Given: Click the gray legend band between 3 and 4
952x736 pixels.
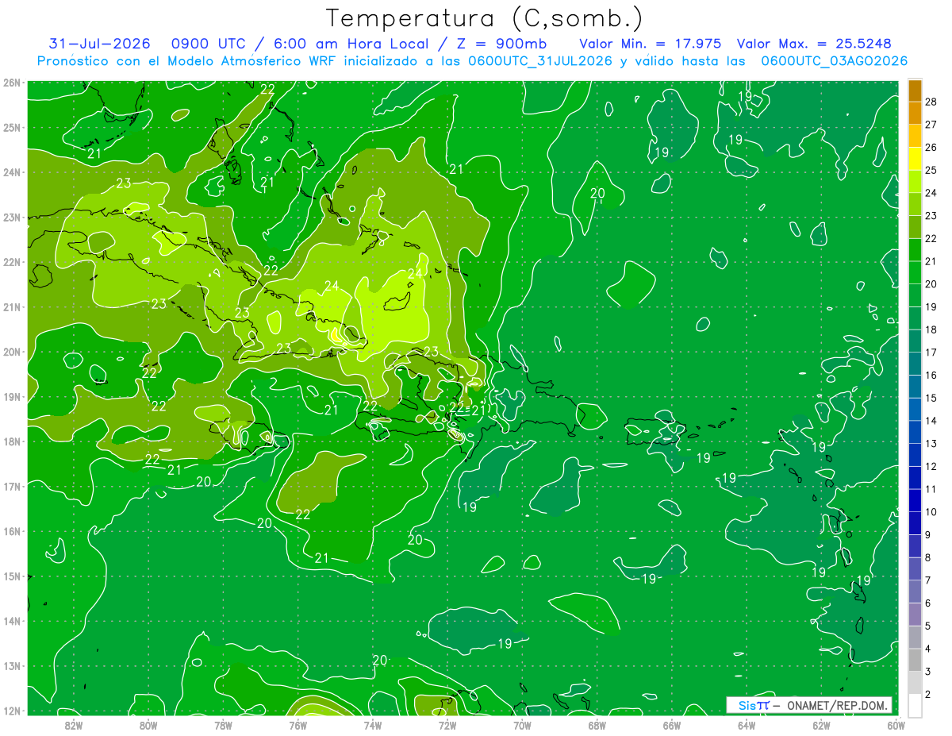Looking at the screenshot, I should point(915,659).
